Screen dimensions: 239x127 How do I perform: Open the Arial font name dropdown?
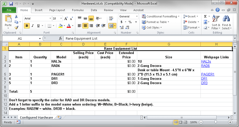click(x=50, y=18)
